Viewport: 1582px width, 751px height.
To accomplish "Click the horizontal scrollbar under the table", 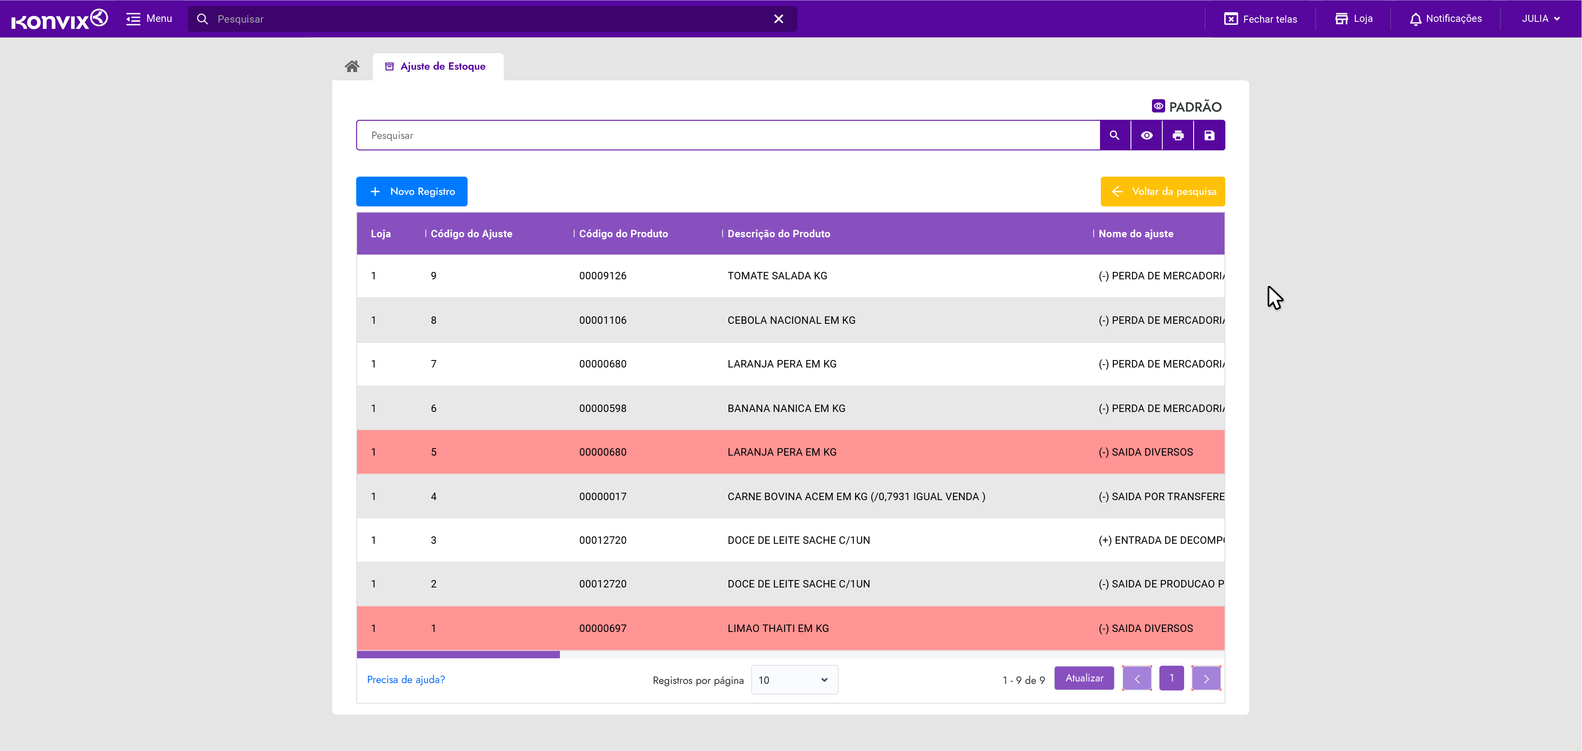I will (458, 655).
